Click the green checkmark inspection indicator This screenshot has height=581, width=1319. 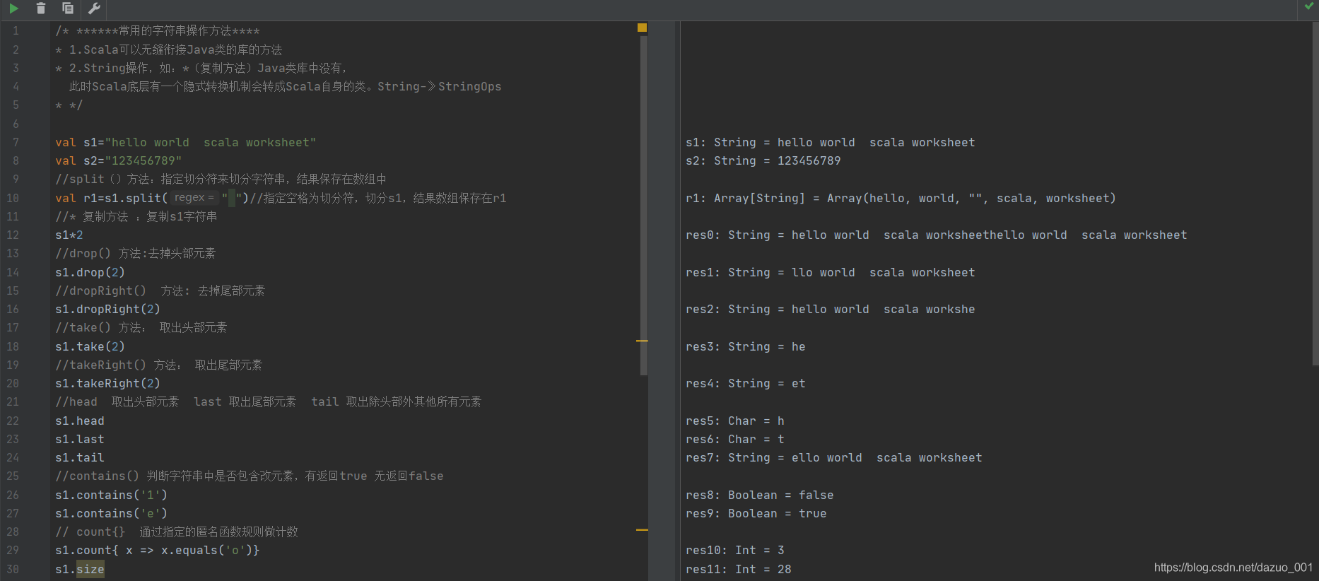point(1309,6)
